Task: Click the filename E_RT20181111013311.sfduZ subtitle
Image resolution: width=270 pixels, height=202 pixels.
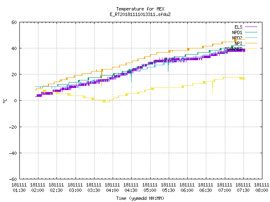Action: tap(140, 14)
